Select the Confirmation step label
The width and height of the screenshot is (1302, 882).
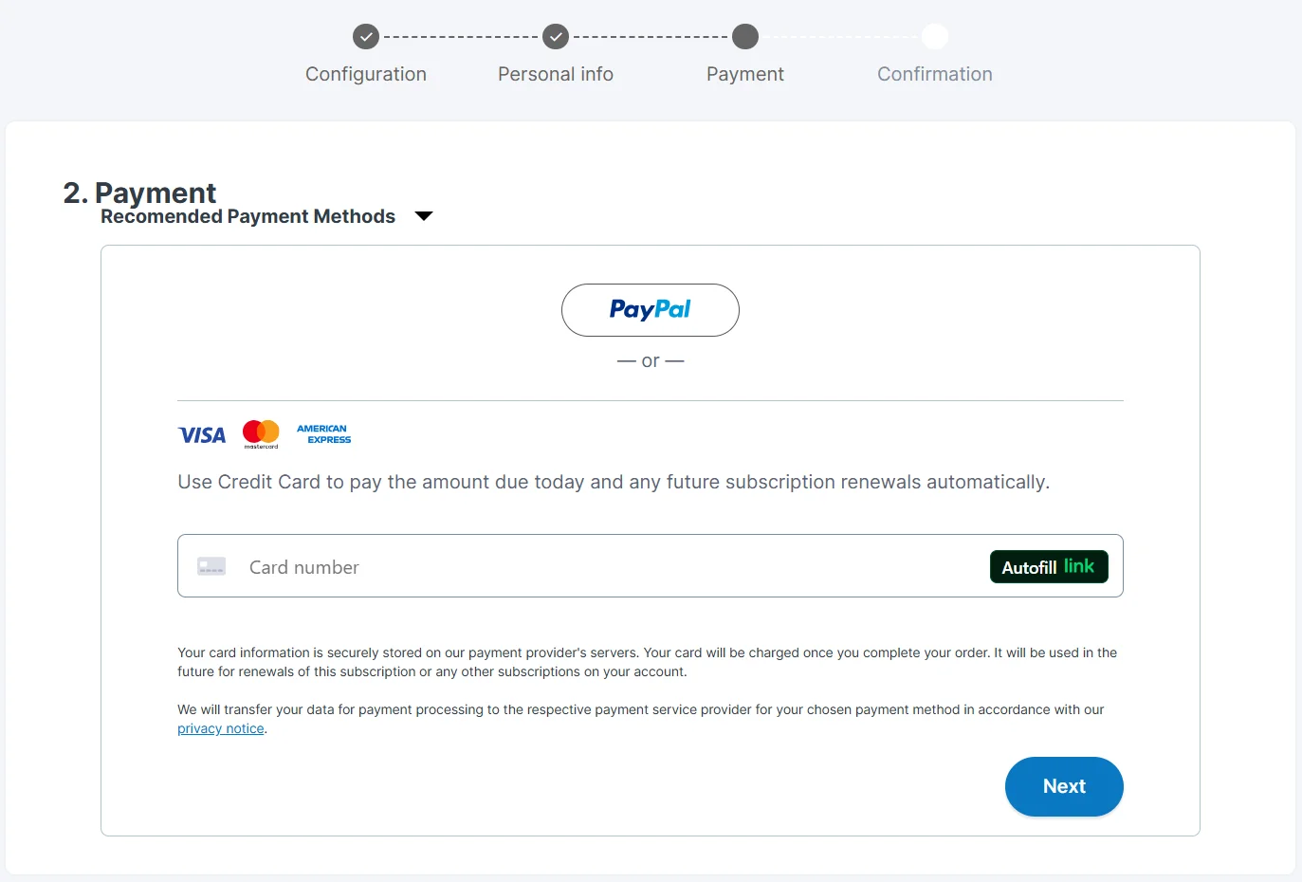coord(935,74)
